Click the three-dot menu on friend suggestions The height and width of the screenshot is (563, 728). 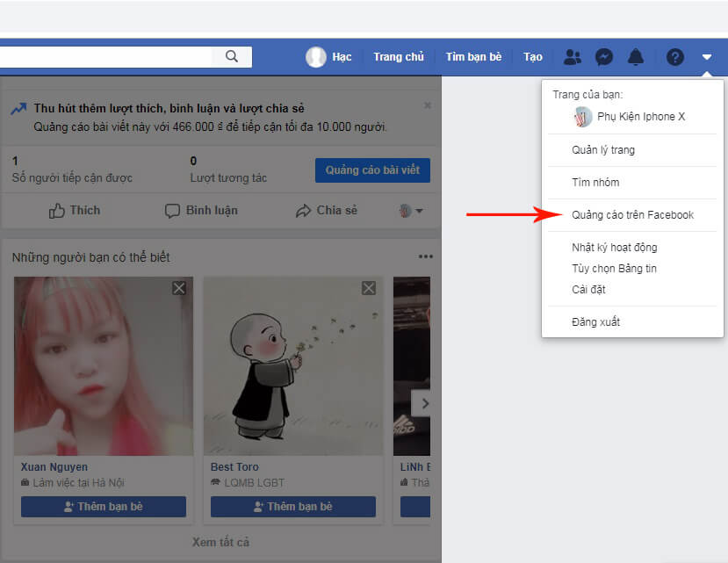pos(426,256)
